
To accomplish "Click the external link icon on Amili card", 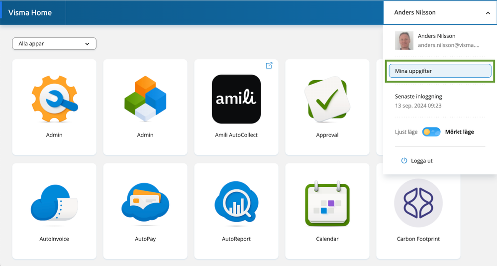I will click(269, 65).
